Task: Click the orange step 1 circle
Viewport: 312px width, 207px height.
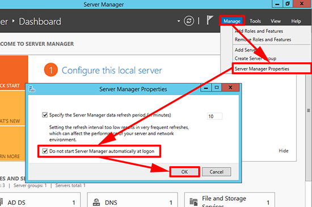Action: (x=50, y=70)
